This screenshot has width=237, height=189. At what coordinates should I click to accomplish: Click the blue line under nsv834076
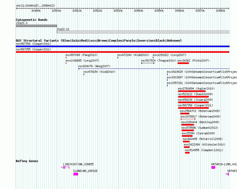[154, 69]
